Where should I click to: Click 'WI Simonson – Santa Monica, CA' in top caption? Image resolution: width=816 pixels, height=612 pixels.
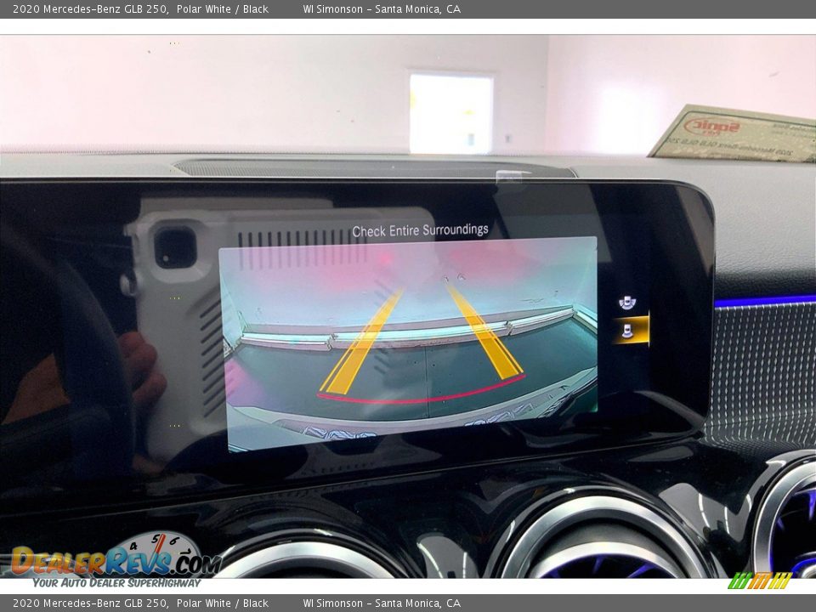click(x=382, y=8)
